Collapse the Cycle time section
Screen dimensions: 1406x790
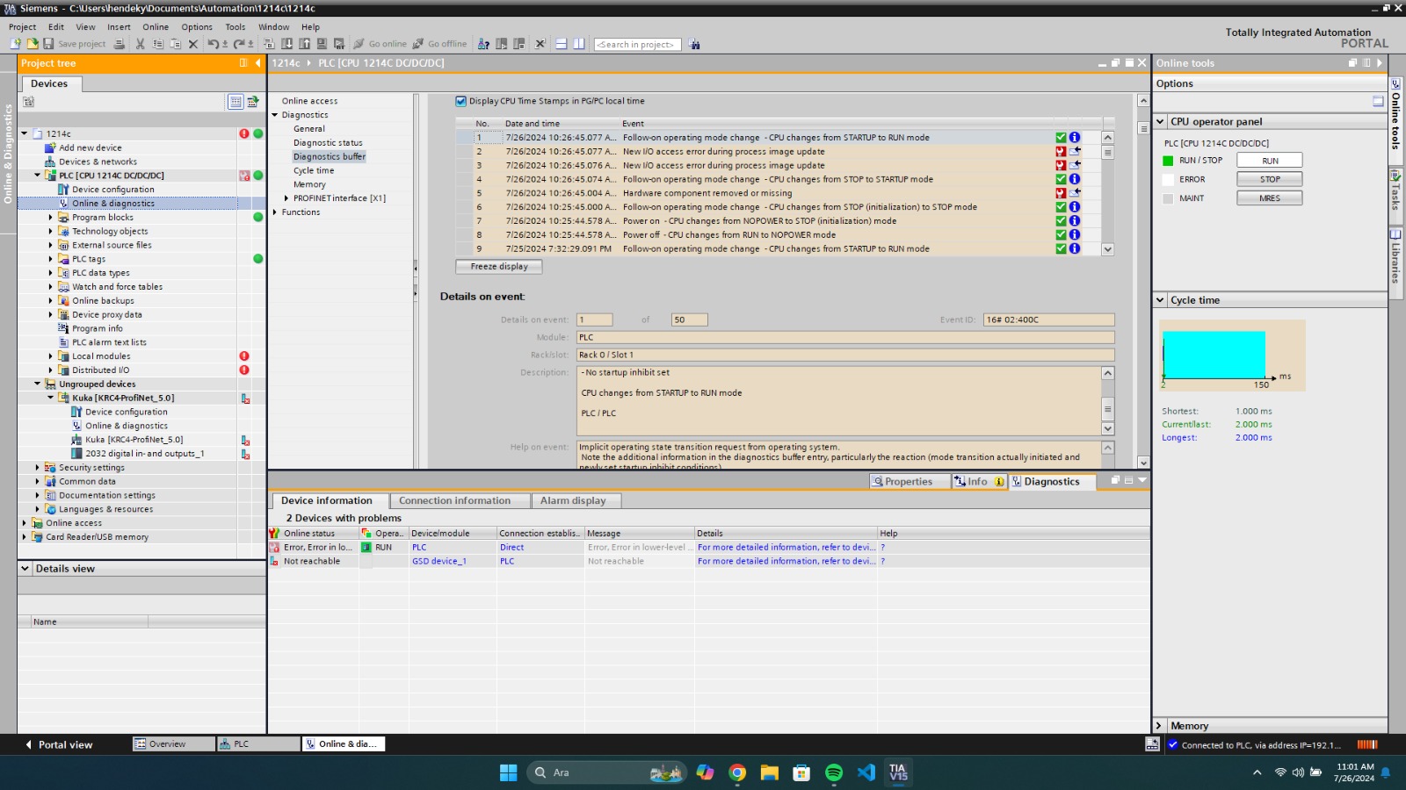click(x=1160, y=300)
